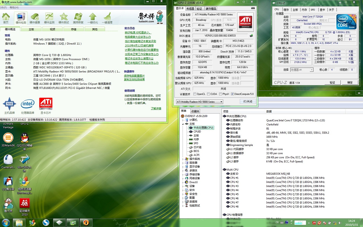This screenshot has height=227, width=363.
Task: Select CPUID item in EVEREST tree
Action: pyautogui.click(x=197, y=132)
